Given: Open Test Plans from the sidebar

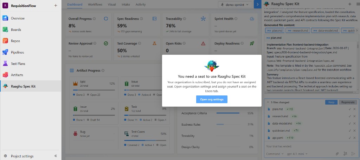Looking at the screenshot, I should coord(31,64).
